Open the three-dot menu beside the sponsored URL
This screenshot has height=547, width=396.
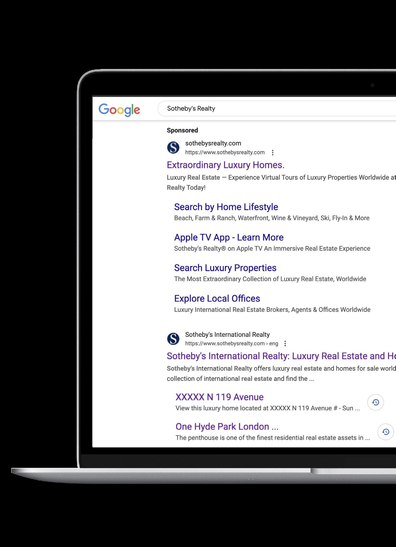pyautogui.click(x=273, y=153)
